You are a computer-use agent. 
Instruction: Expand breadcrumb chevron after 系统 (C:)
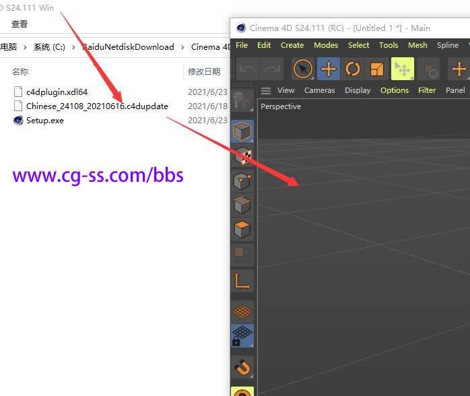[x=75, y=47]
